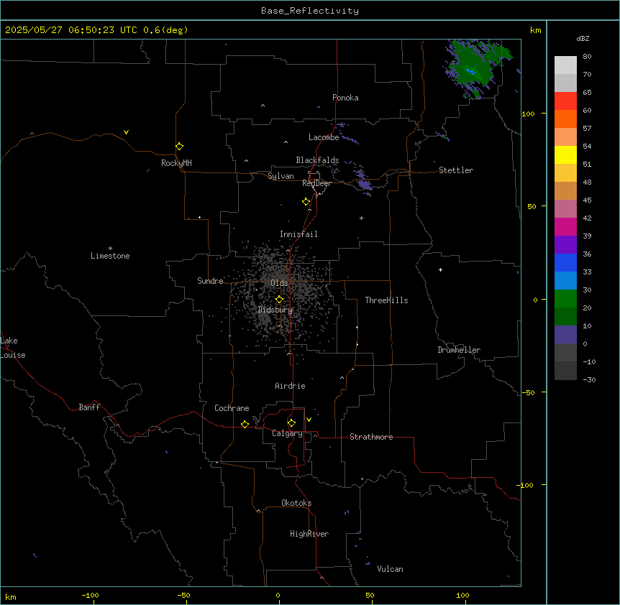
Task: Select the orange 60-57 dBZ legend swatch
Action: coord(565,119)
